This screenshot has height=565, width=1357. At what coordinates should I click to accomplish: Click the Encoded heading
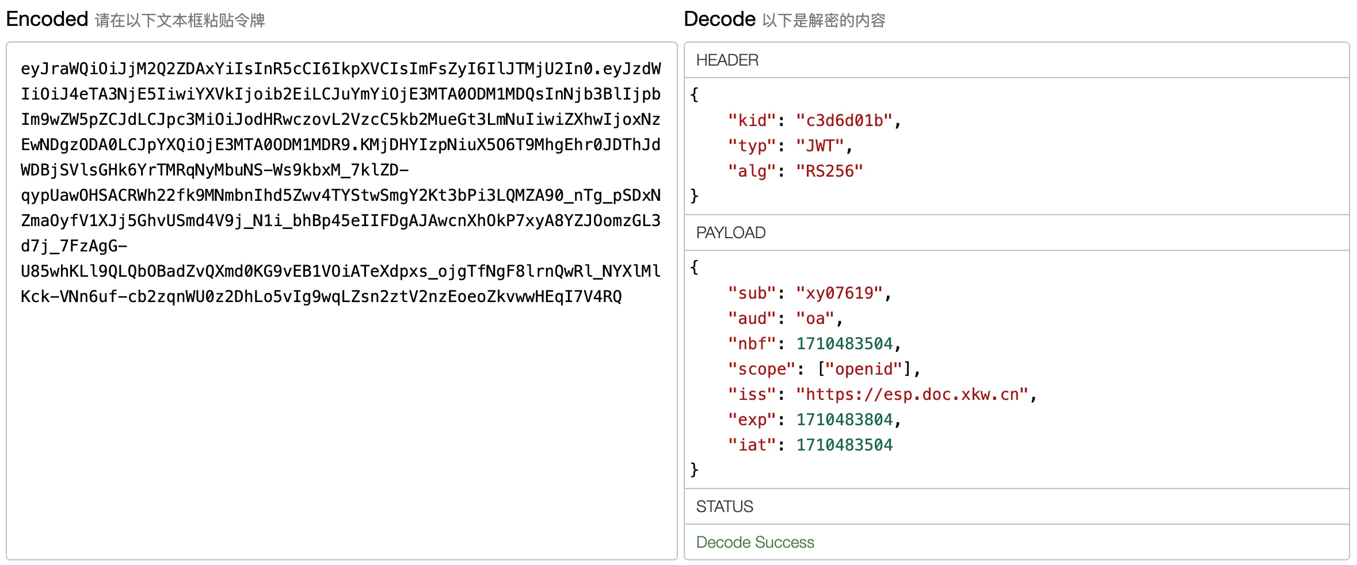tap(47, 20)
